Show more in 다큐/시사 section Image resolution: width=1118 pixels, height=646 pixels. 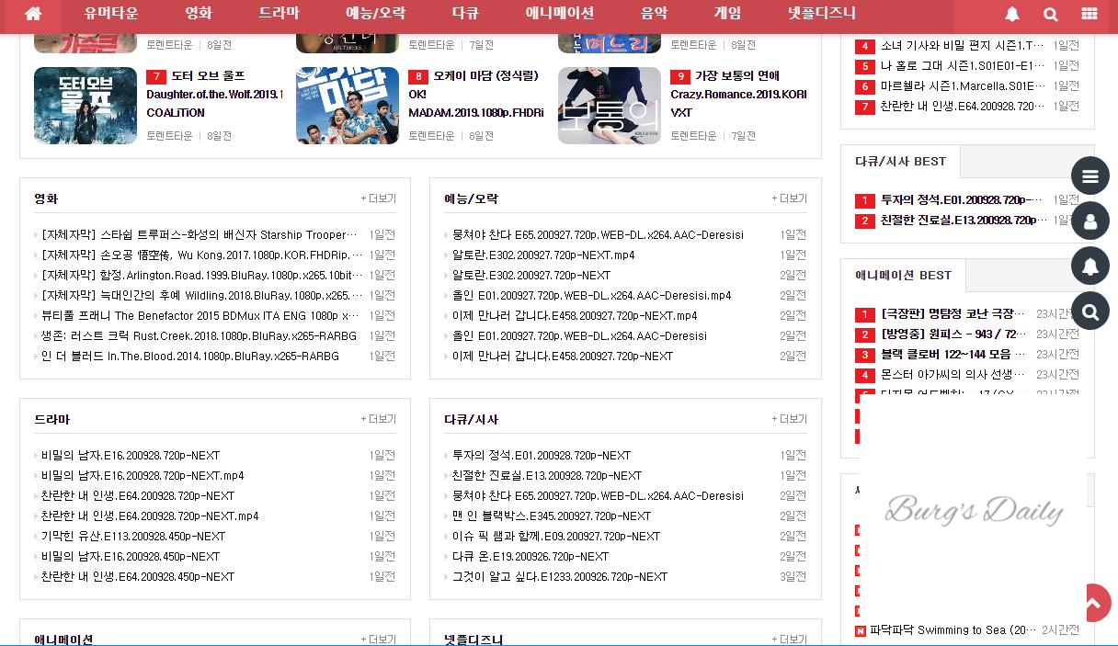tap(789, 419)
